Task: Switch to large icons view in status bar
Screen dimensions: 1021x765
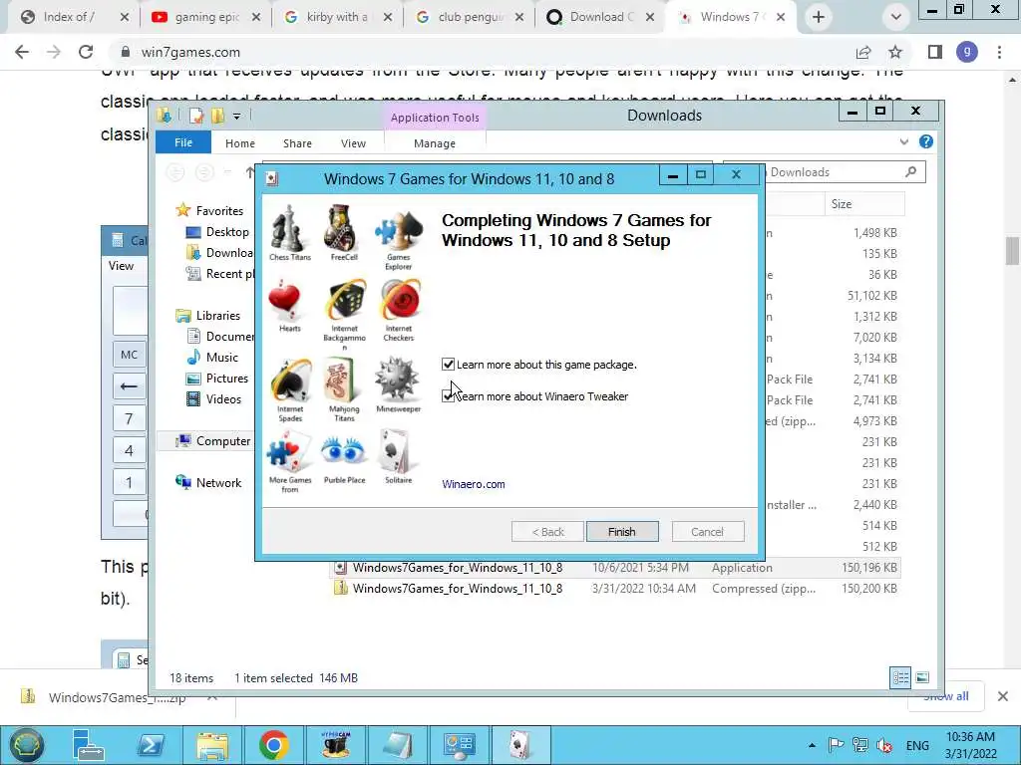Action: tap(922, 677)
